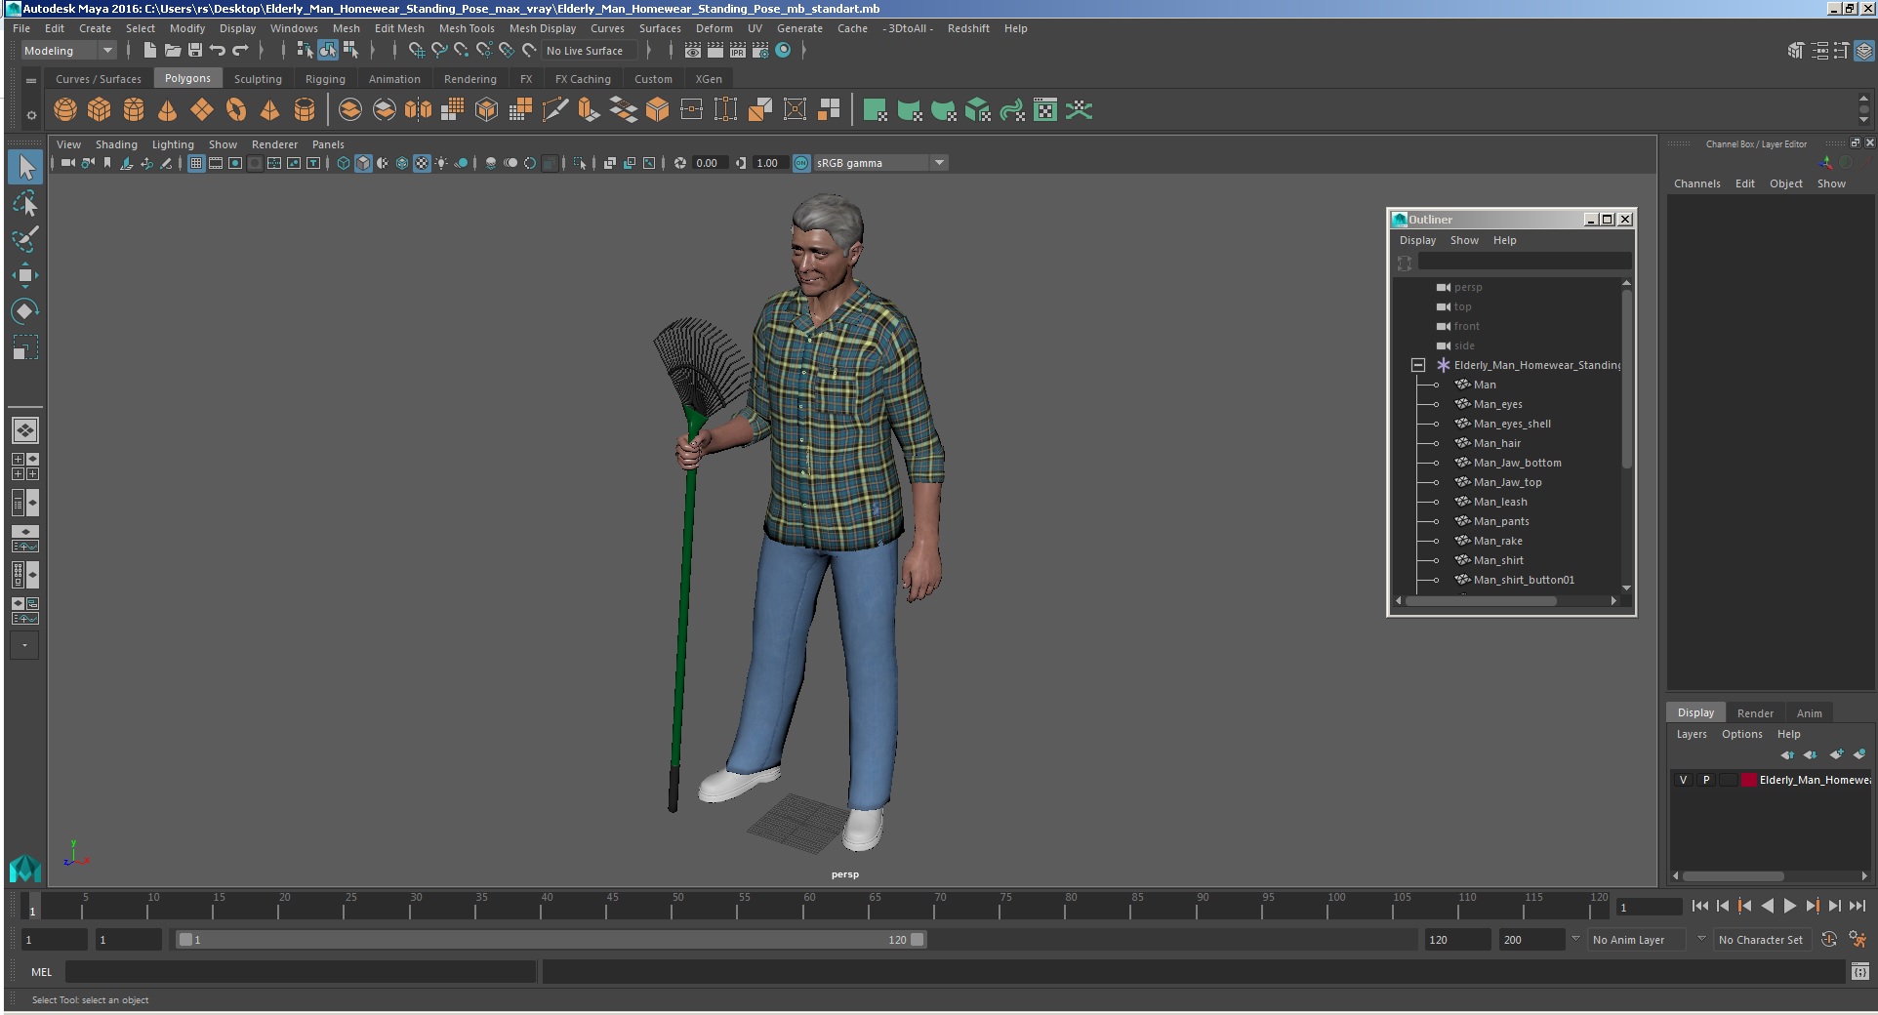Create a polygon sphere from shelf
The image size is (1878, 1015).
point(65,110)
